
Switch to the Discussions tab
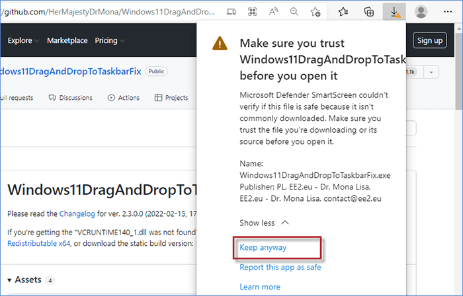71,98
